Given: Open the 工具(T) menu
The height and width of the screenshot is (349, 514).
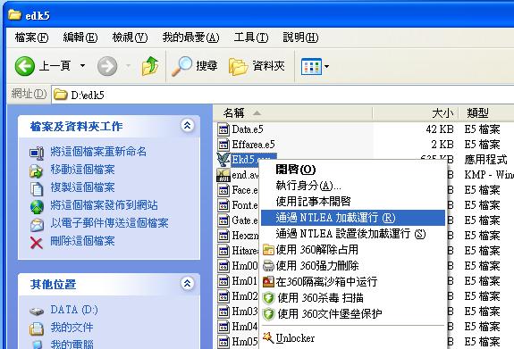Looking at the screenshot, I should click(251, 37).
